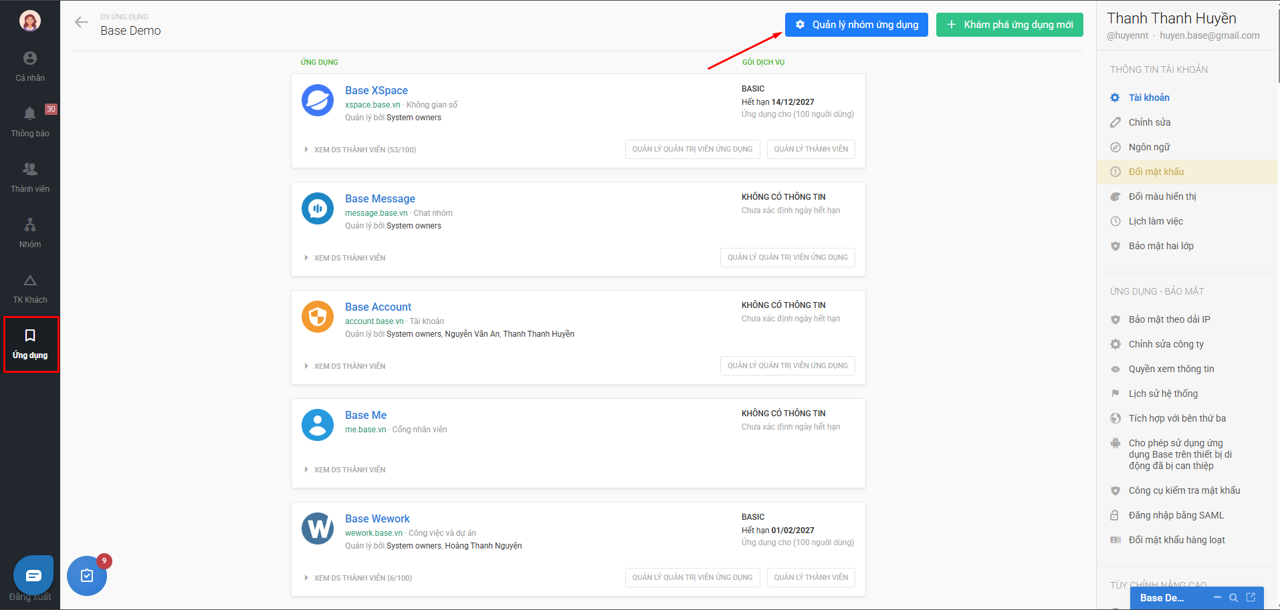Manage app admins for Base Wework
Screen dimensions: 1280x610
692,577
